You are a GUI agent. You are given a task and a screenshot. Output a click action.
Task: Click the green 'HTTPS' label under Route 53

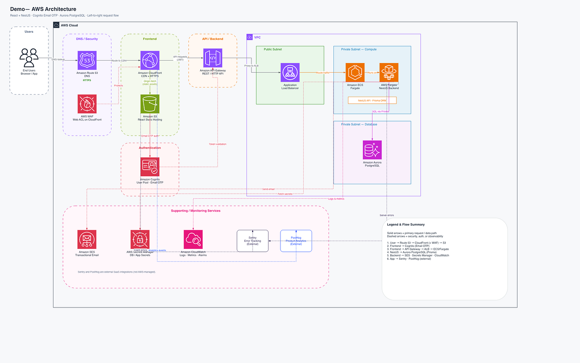pos(87,80)
